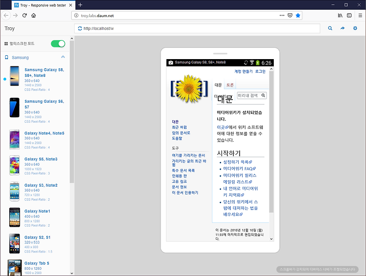Select the Samsung category label
Image resolution: width=366 pixels, height=276 pixels.
coord(20,58)
